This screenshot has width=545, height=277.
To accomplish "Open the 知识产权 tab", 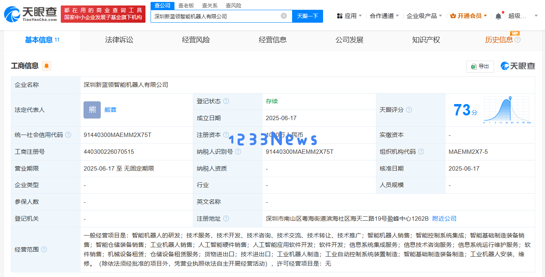I will click(x=426, y=40).
